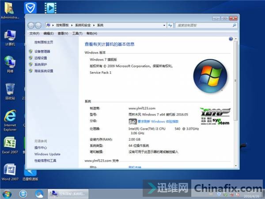Open the Network (网络) desktop icon
Image resolution: width=265 pixels, height=199 pixels.
click(10, 64)
